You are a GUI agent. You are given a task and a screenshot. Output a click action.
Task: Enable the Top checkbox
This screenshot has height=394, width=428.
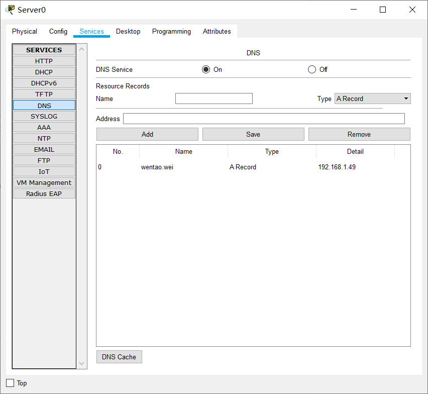(11, 383)
